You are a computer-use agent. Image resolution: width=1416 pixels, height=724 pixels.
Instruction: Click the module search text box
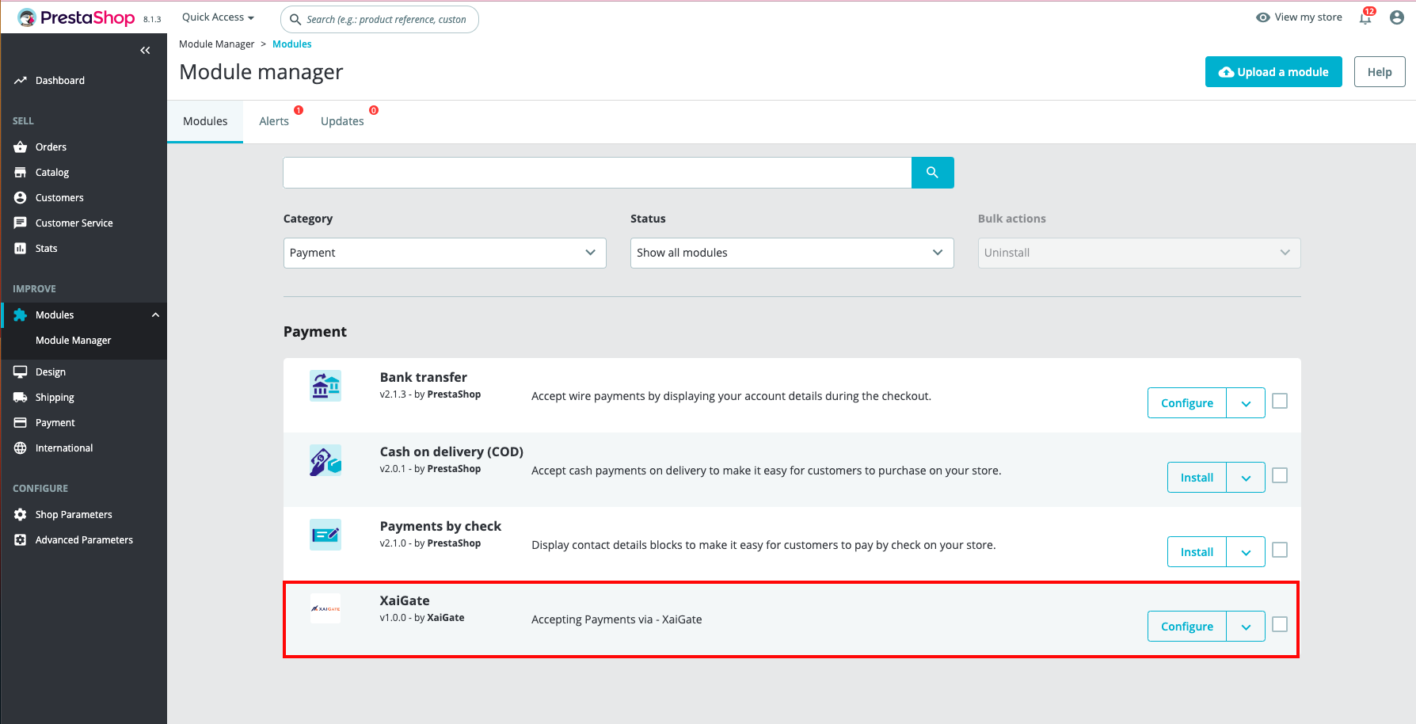tap(597, 173)
